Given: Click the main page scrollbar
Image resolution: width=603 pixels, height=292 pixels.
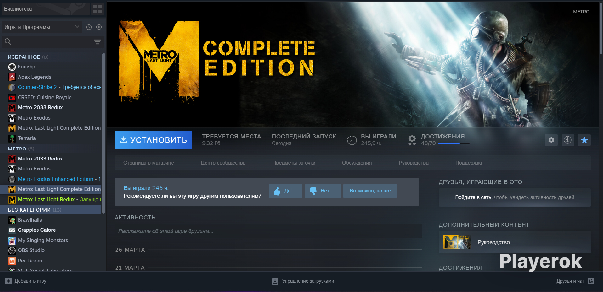Looking at the screenshot, I should click(600, 28).
